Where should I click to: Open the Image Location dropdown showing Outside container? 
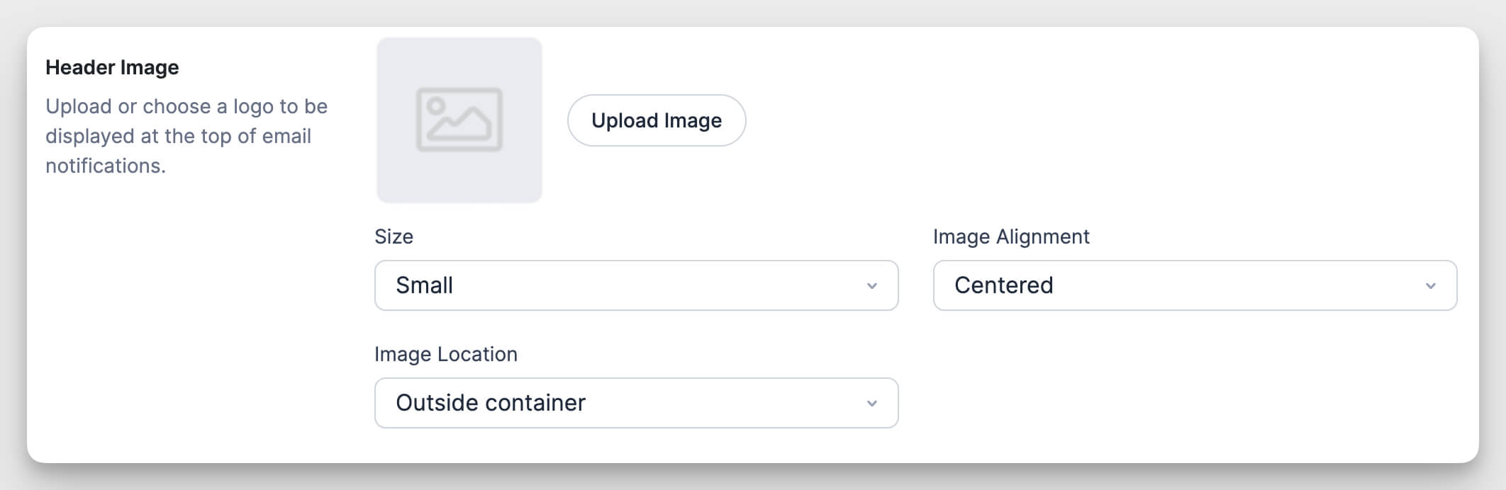coord(636,403)
